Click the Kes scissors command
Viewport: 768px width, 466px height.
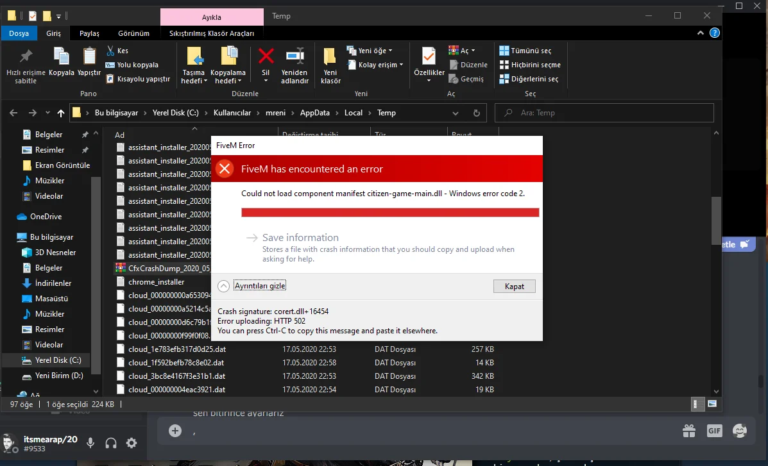(117, 51)
